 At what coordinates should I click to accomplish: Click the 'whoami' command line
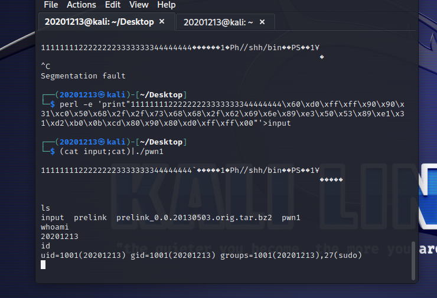pyautogui.click(x=54, y=227)
